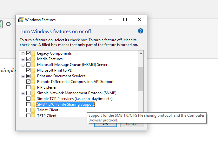The width and height of the screenshot is (218, 141).
Task: Select the Simple TCPIP services list item
Action: [x=75, y=99]
